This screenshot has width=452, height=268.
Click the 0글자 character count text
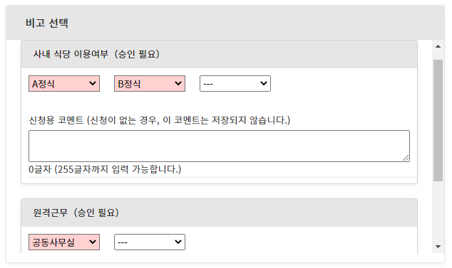105,169
